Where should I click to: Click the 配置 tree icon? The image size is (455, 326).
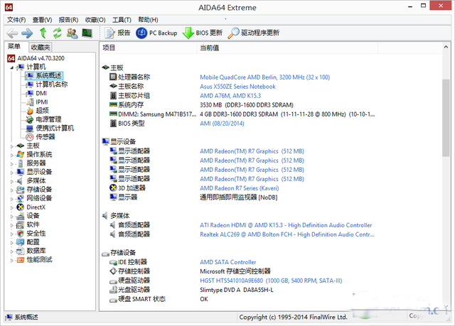pos(21,242)
